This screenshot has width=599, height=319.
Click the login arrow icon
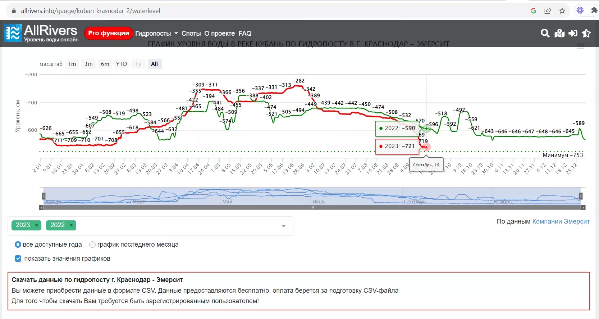[x=573, y=33]
